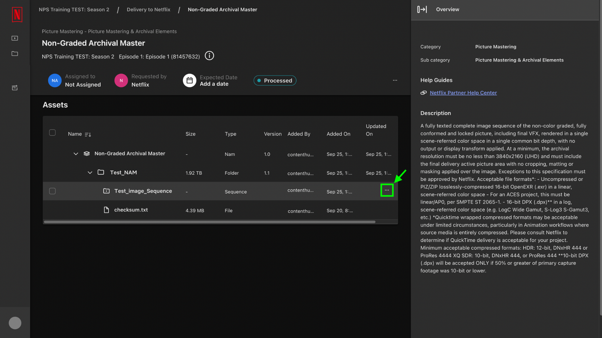Click the info icon next to Episode 1
The width and height of the screenshot is (602, 338).
click(x=209, y=56)
